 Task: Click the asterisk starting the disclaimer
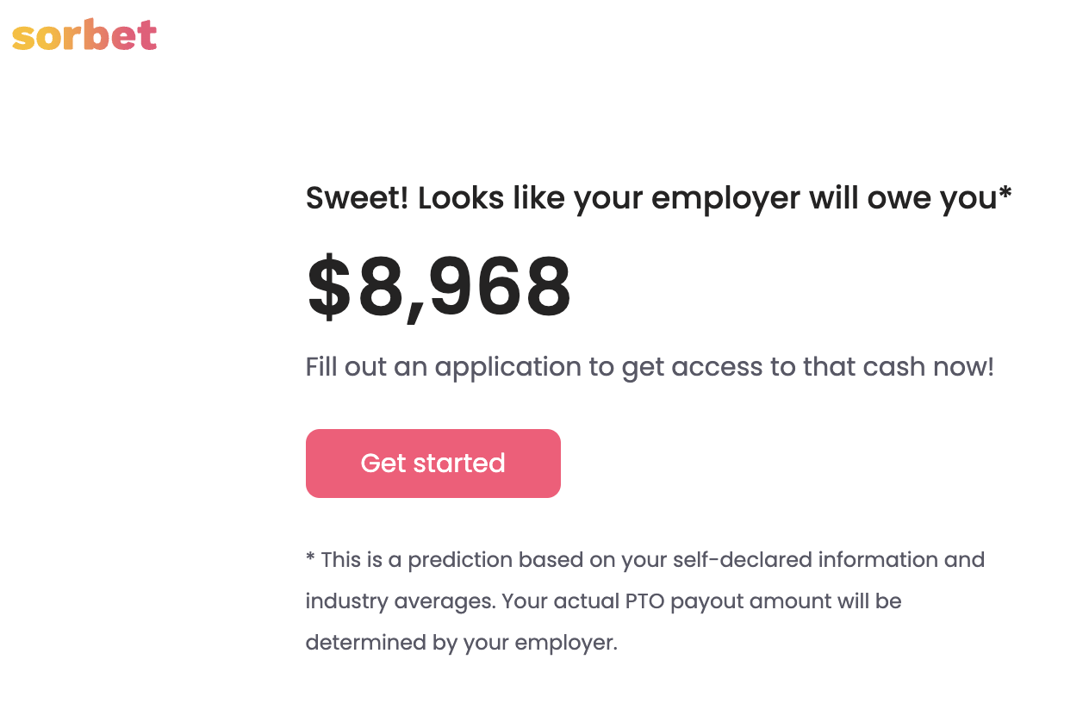point(310,557)
